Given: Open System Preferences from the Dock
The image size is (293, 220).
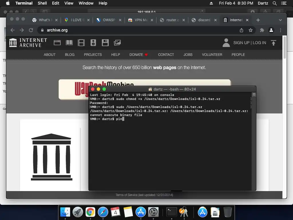Looking at the screenshot, I should click(153, 212).
